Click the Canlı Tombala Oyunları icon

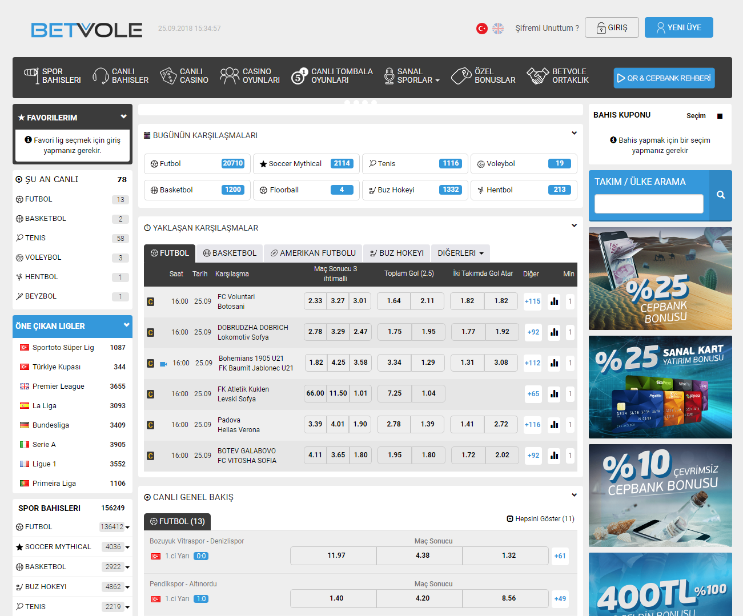click(298, 77)
